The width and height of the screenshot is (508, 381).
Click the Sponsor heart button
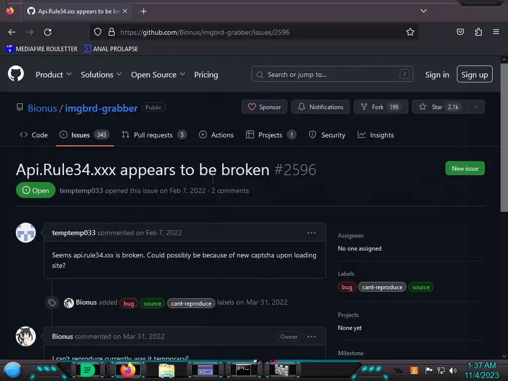point(264,107)
